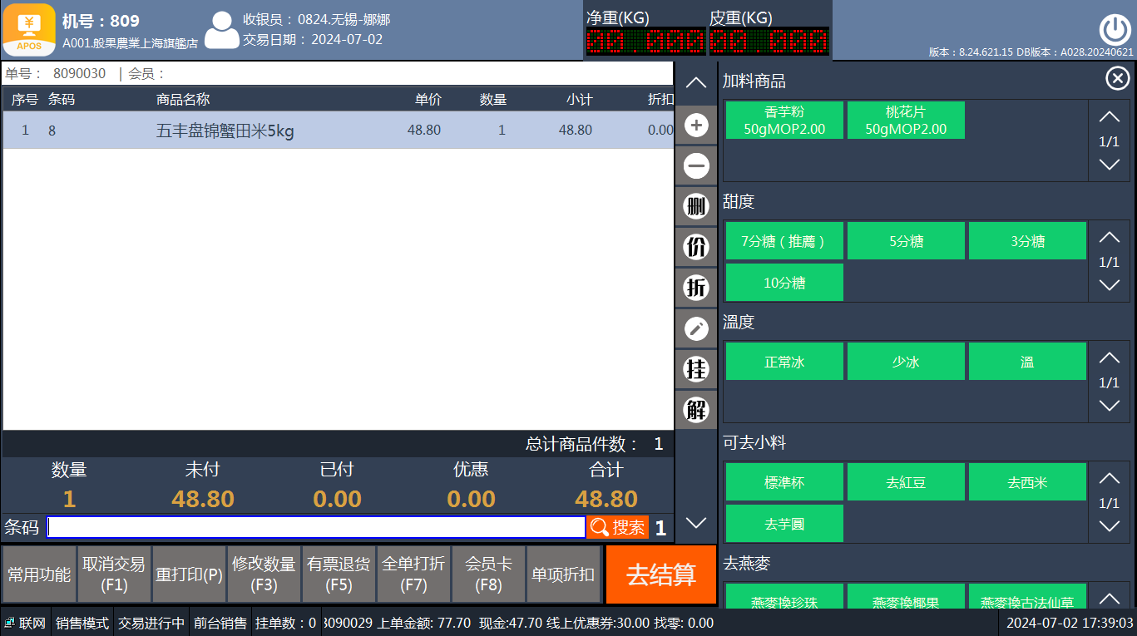The image size is (1137, 636).
Task: Click the date-time clock in status bar
Action: [1070, 623]
